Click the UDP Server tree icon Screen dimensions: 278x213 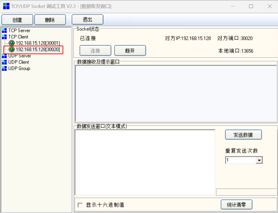point(4,56)
